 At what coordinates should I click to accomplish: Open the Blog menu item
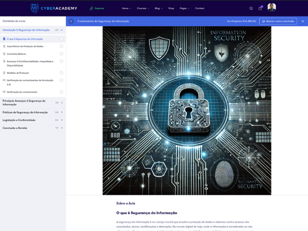[158, 8]
